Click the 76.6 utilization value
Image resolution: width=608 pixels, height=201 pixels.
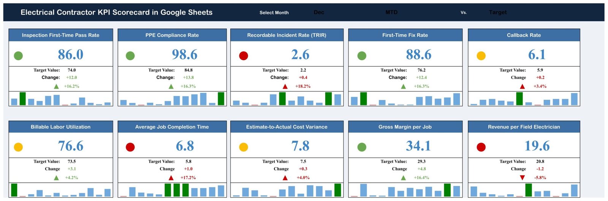point(71,146)
